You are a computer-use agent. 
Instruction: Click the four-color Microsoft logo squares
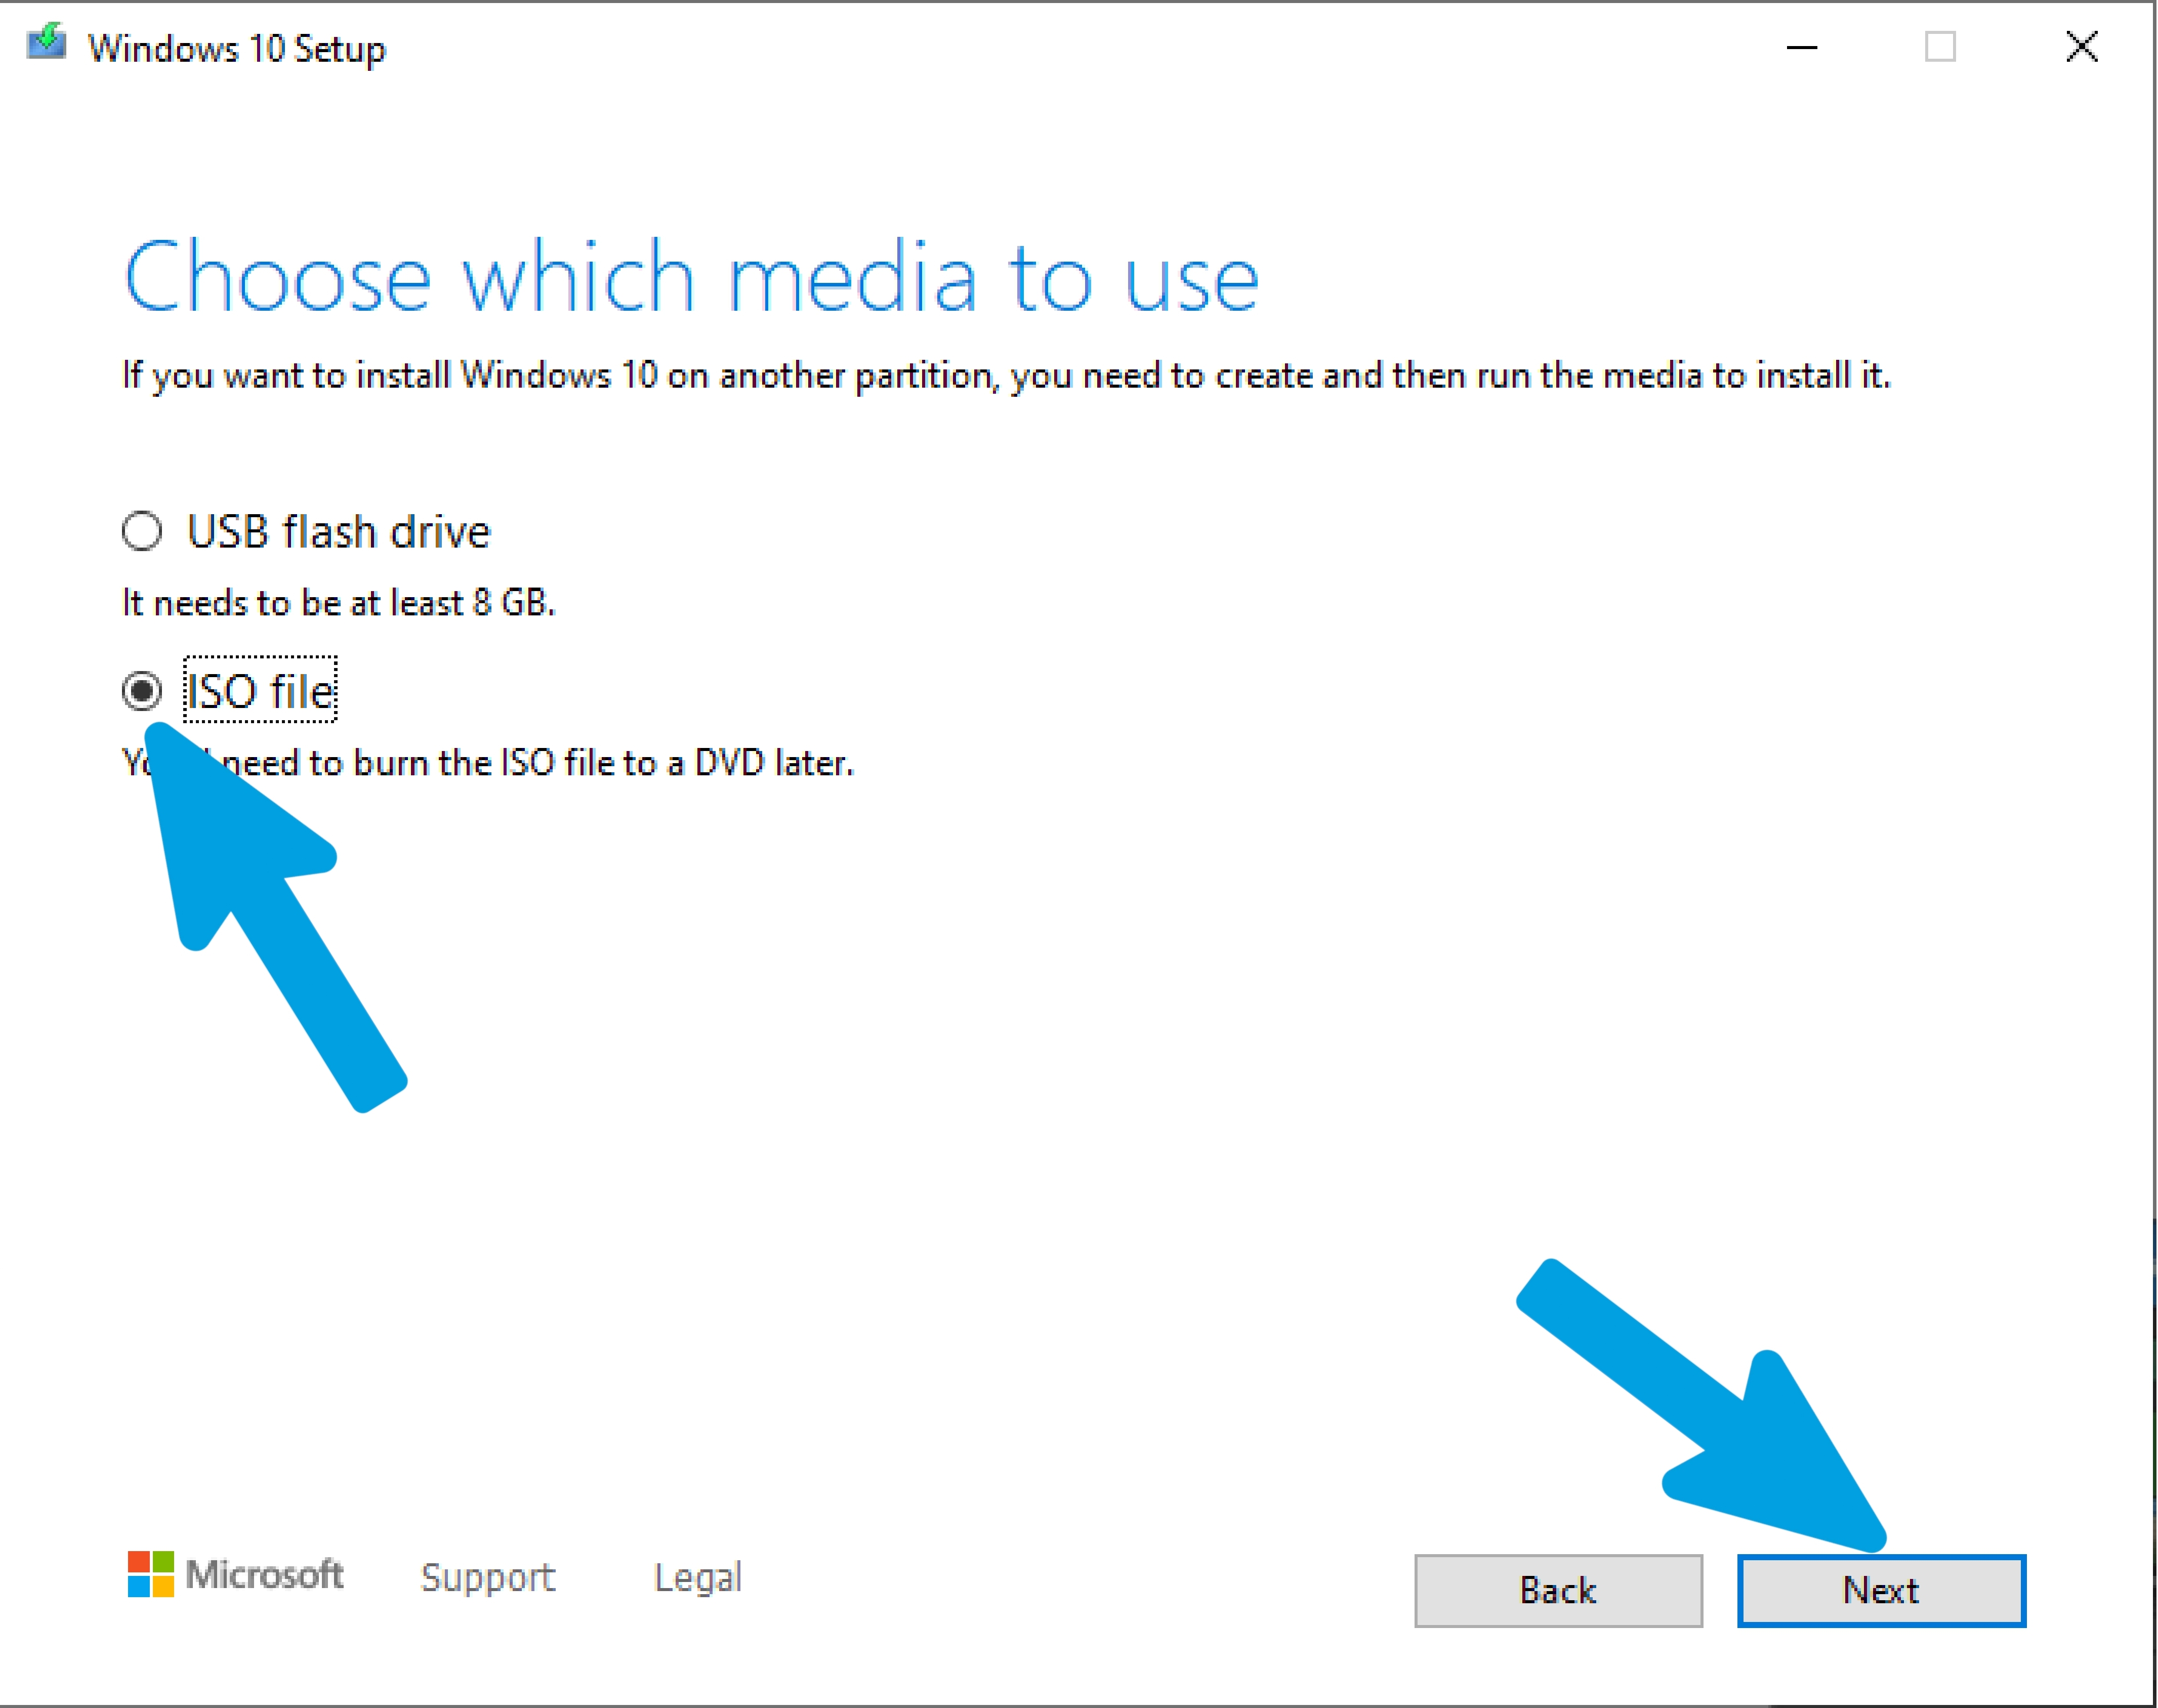[150, 1574]
